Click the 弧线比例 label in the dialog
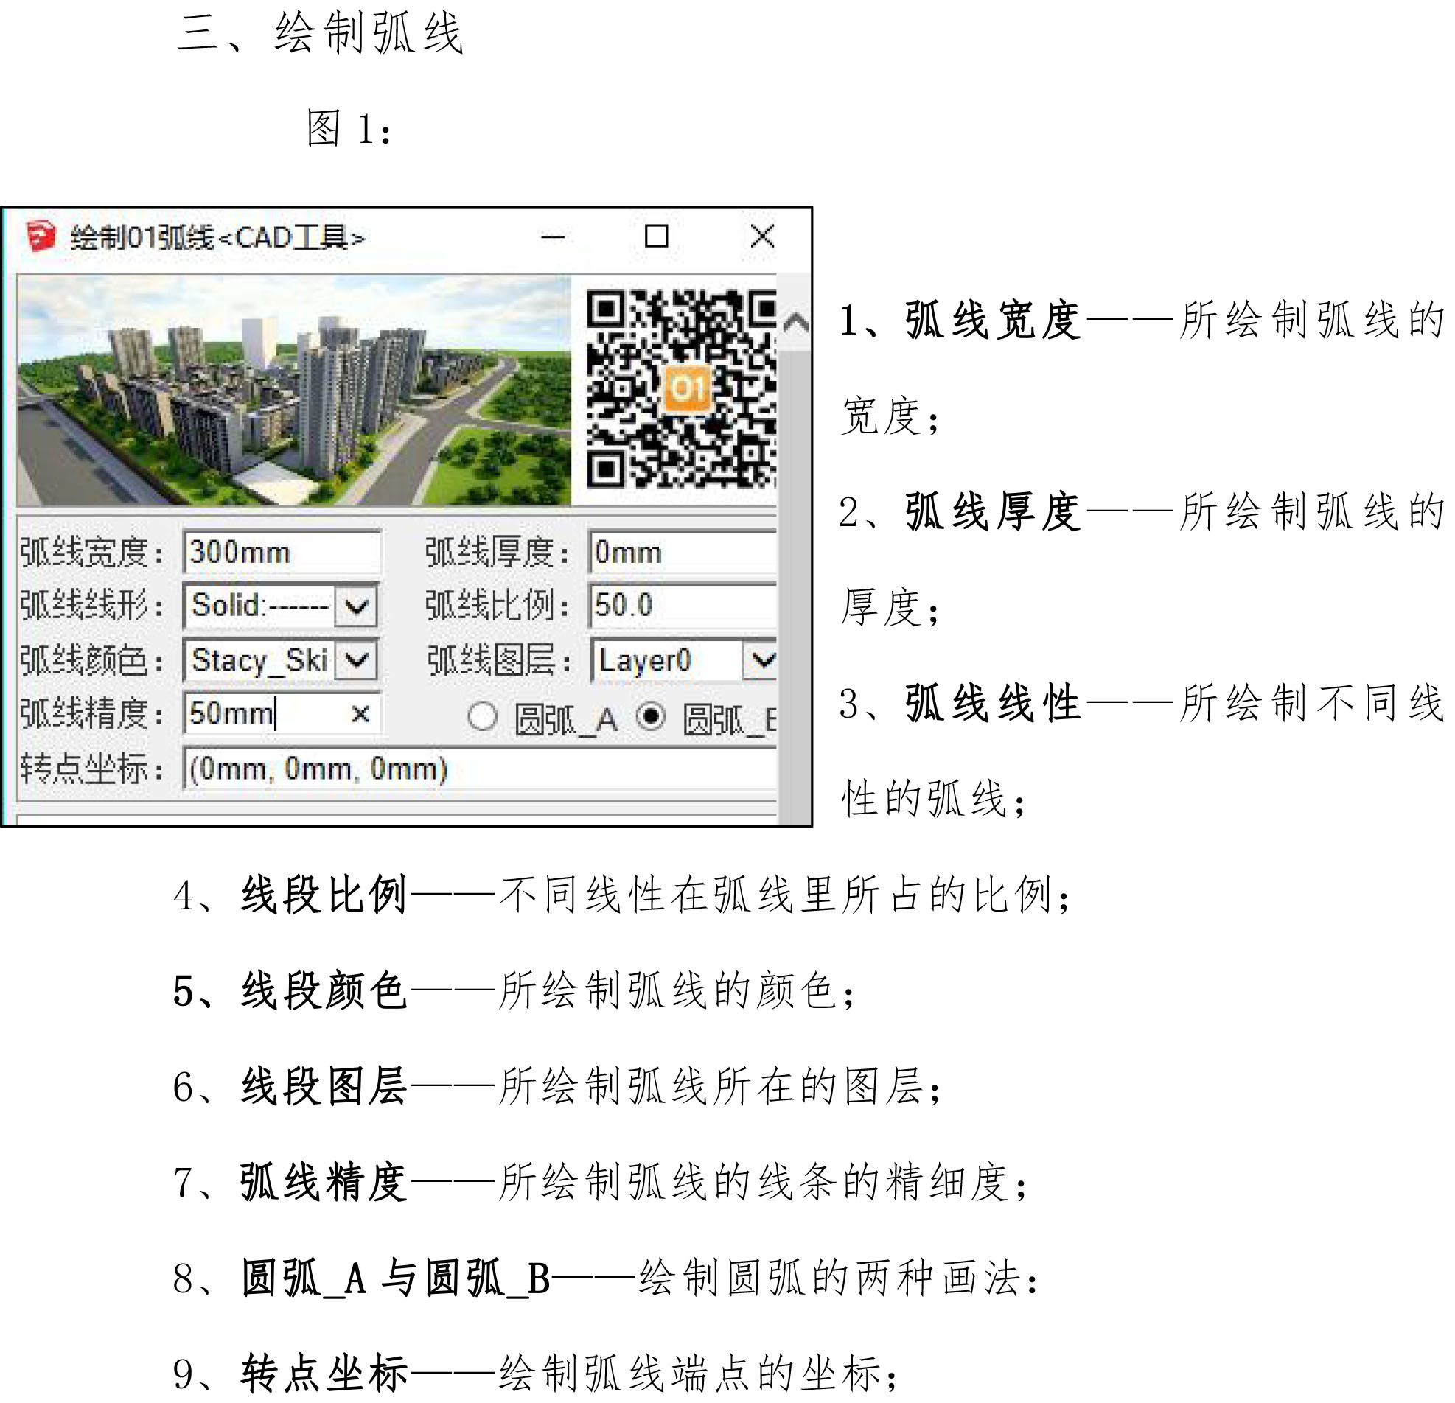Viewport: 1455px width, 1403px height. 498,606
